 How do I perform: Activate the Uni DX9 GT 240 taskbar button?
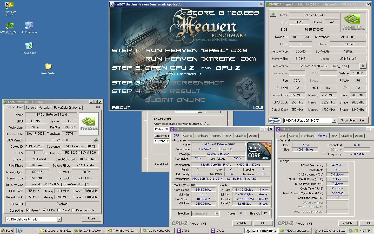click(x=329, y=230)
